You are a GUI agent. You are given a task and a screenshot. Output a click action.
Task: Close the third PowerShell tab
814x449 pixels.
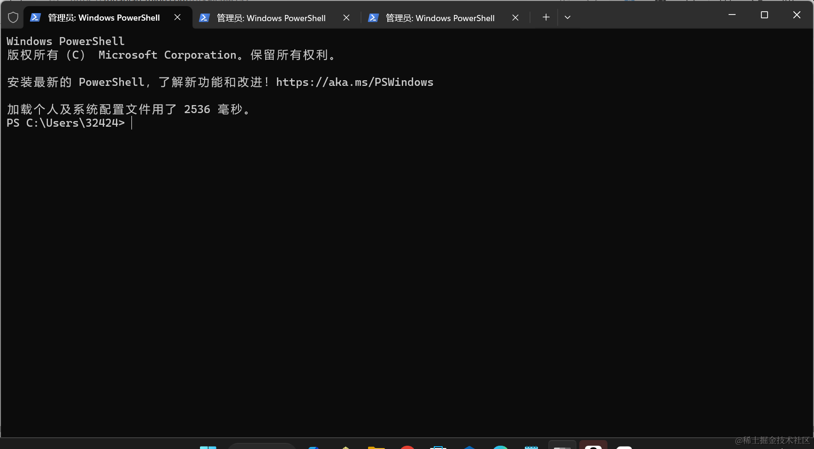click(515, 17)
